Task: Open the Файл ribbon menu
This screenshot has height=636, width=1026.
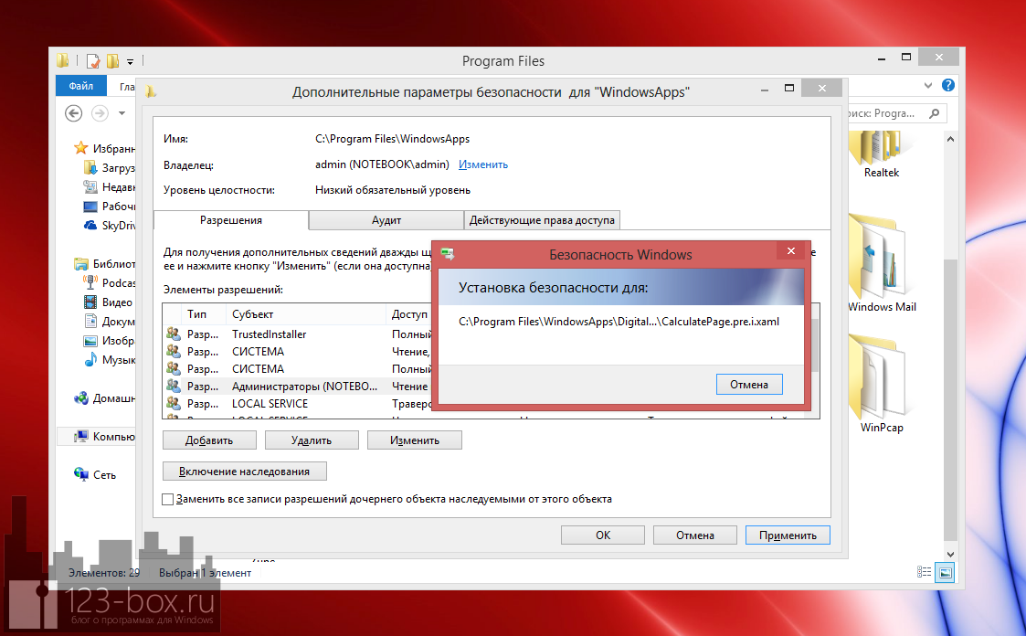Action: point(80,87)
